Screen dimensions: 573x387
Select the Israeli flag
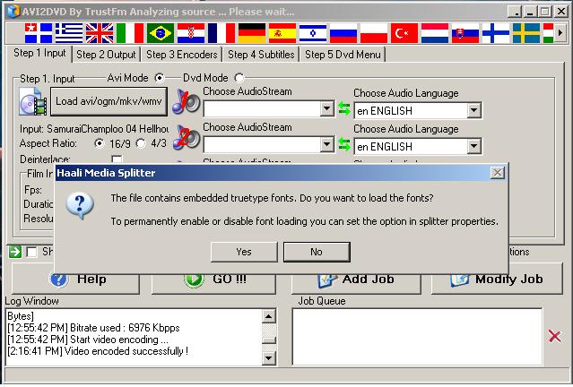313,33
